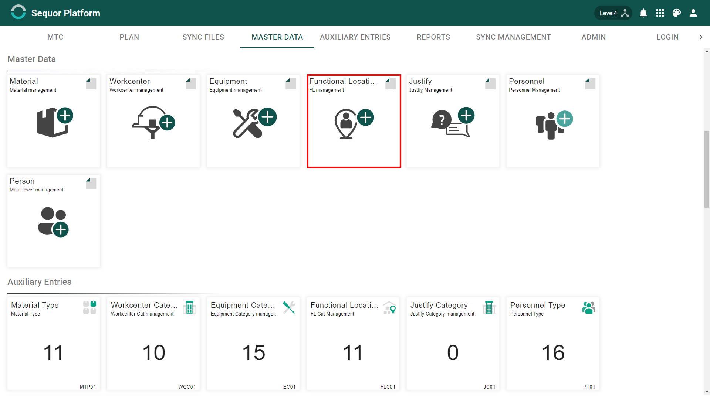Screen dimensions: 710x399
Task: Open the theme palette picker
Action: coord(677,13)
